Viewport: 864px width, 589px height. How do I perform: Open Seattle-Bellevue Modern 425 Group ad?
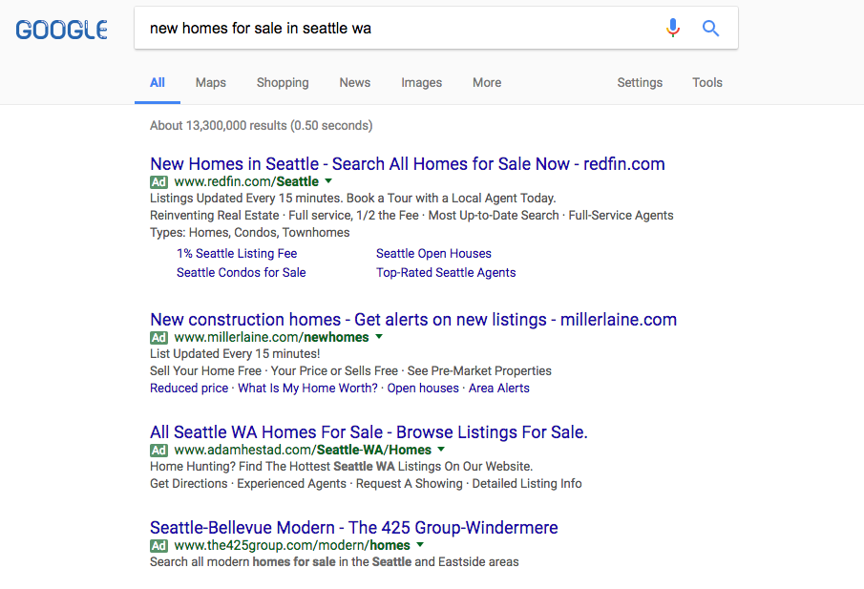[354, 528]
